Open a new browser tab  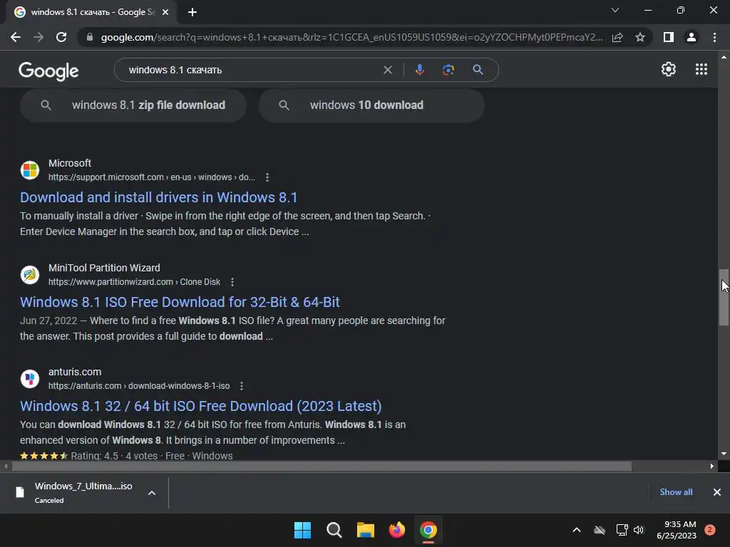tap(192, 12)
